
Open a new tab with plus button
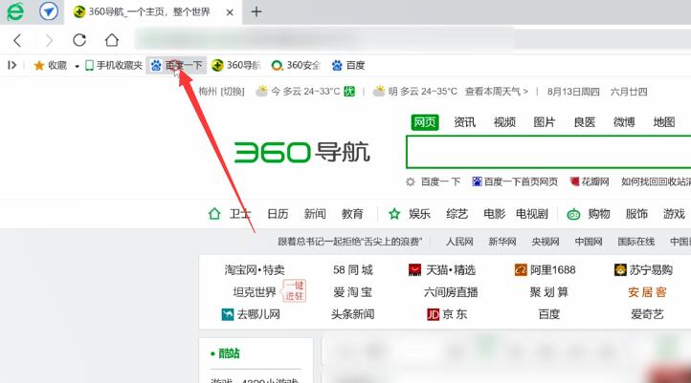[256, 11]
